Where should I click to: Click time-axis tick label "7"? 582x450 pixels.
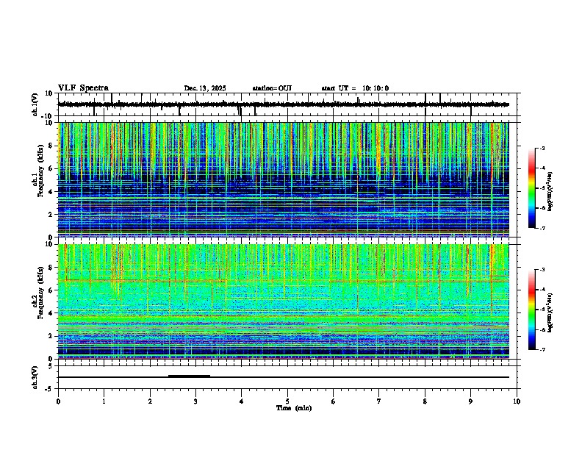379,401
